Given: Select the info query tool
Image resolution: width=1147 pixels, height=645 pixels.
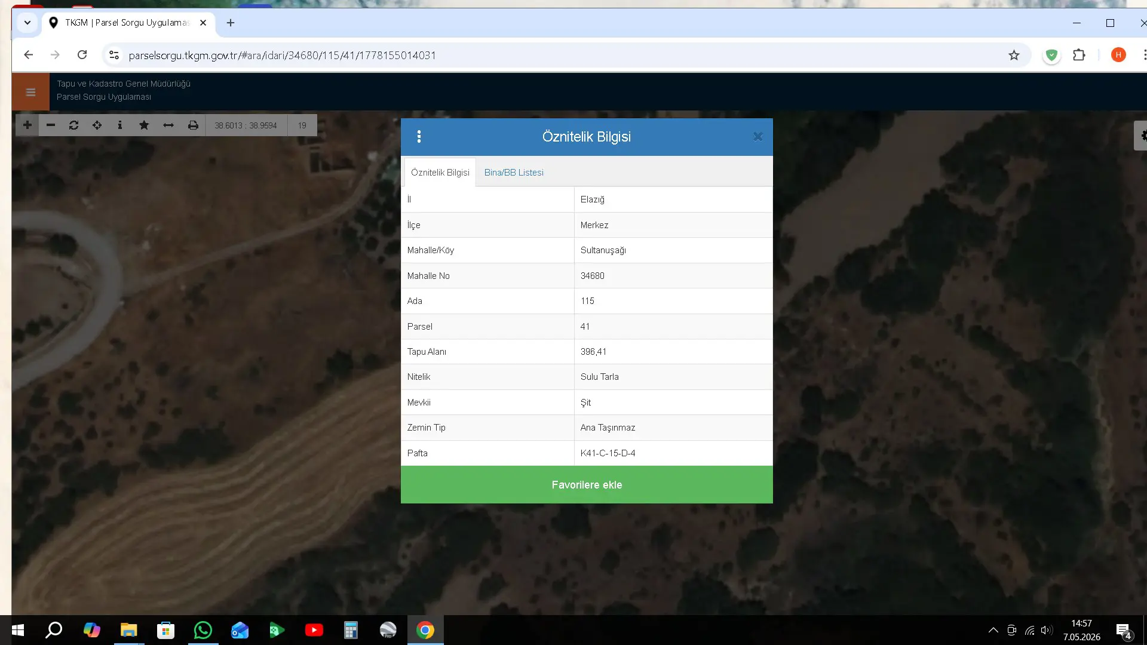Looking at the screenshot, I should coord(120,125).
